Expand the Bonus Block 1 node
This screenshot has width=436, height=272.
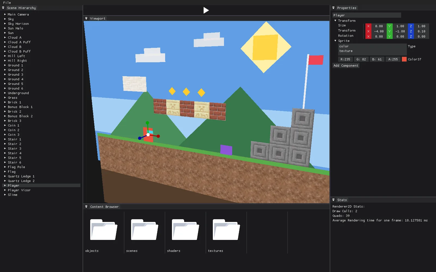pyautogui.click(x=5, y=107)
